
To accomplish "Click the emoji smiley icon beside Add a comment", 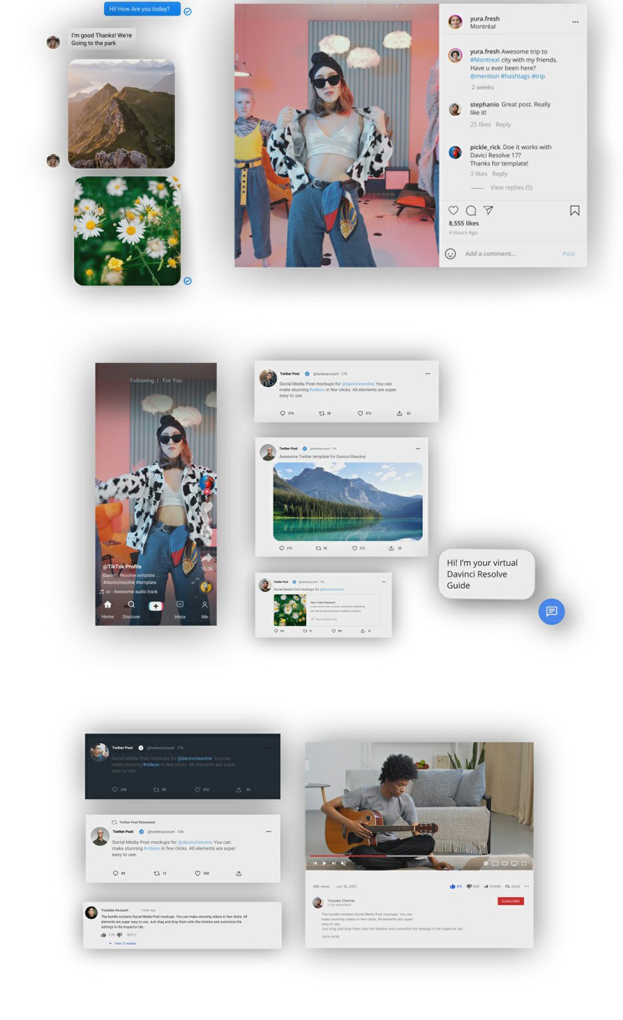I will click(x=450, y=254).
